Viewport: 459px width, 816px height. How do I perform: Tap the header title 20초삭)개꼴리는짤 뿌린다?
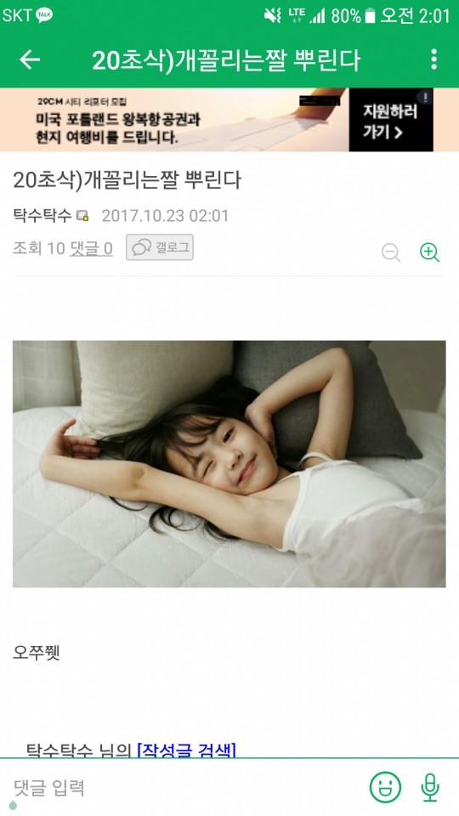click(x=226, y=60)
